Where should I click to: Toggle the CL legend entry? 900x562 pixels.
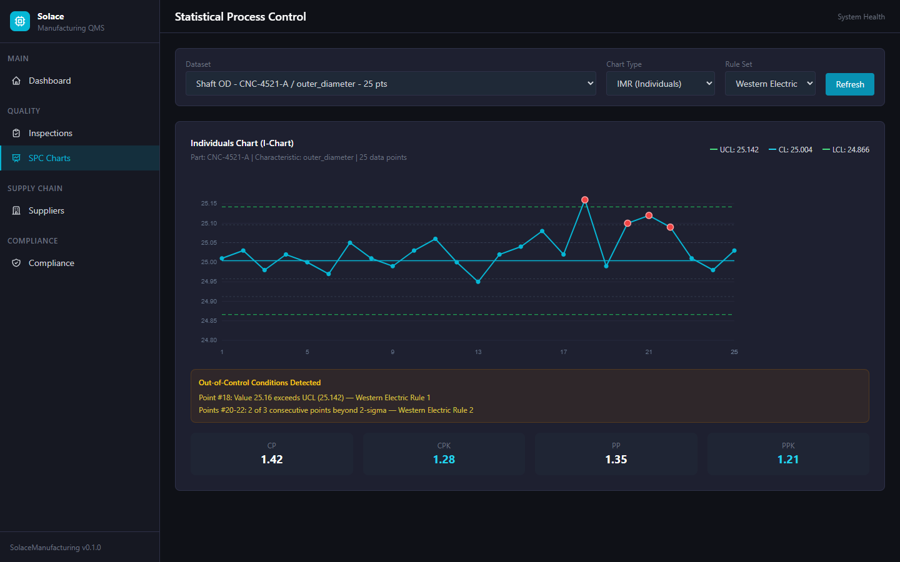[791, 150]
